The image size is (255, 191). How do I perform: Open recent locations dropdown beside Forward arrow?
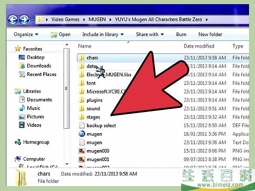[x=32, y=20]
